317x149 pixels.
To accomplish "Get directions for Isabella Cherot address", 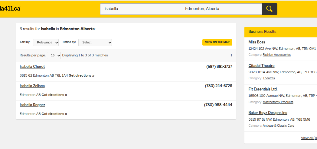I will (x=81, y=75).
